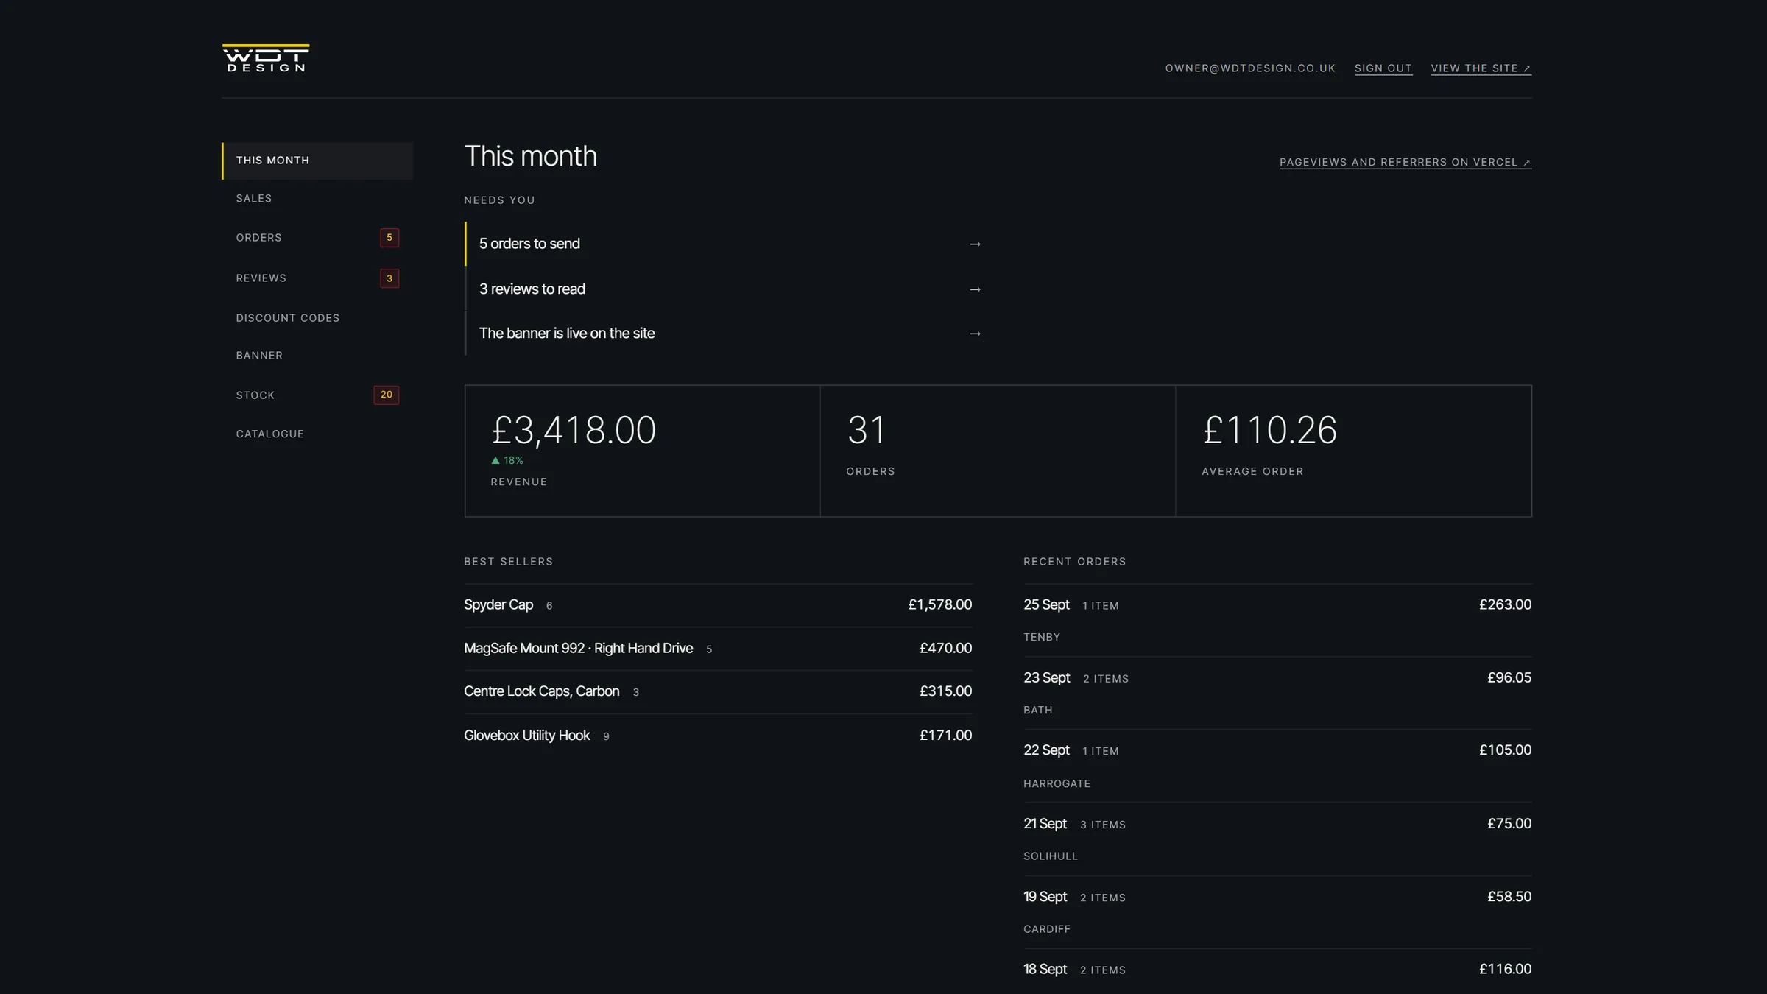
Task: Click the green 18% revenue increase indicator
Action: pyautogui.click(x=507, y=460)
